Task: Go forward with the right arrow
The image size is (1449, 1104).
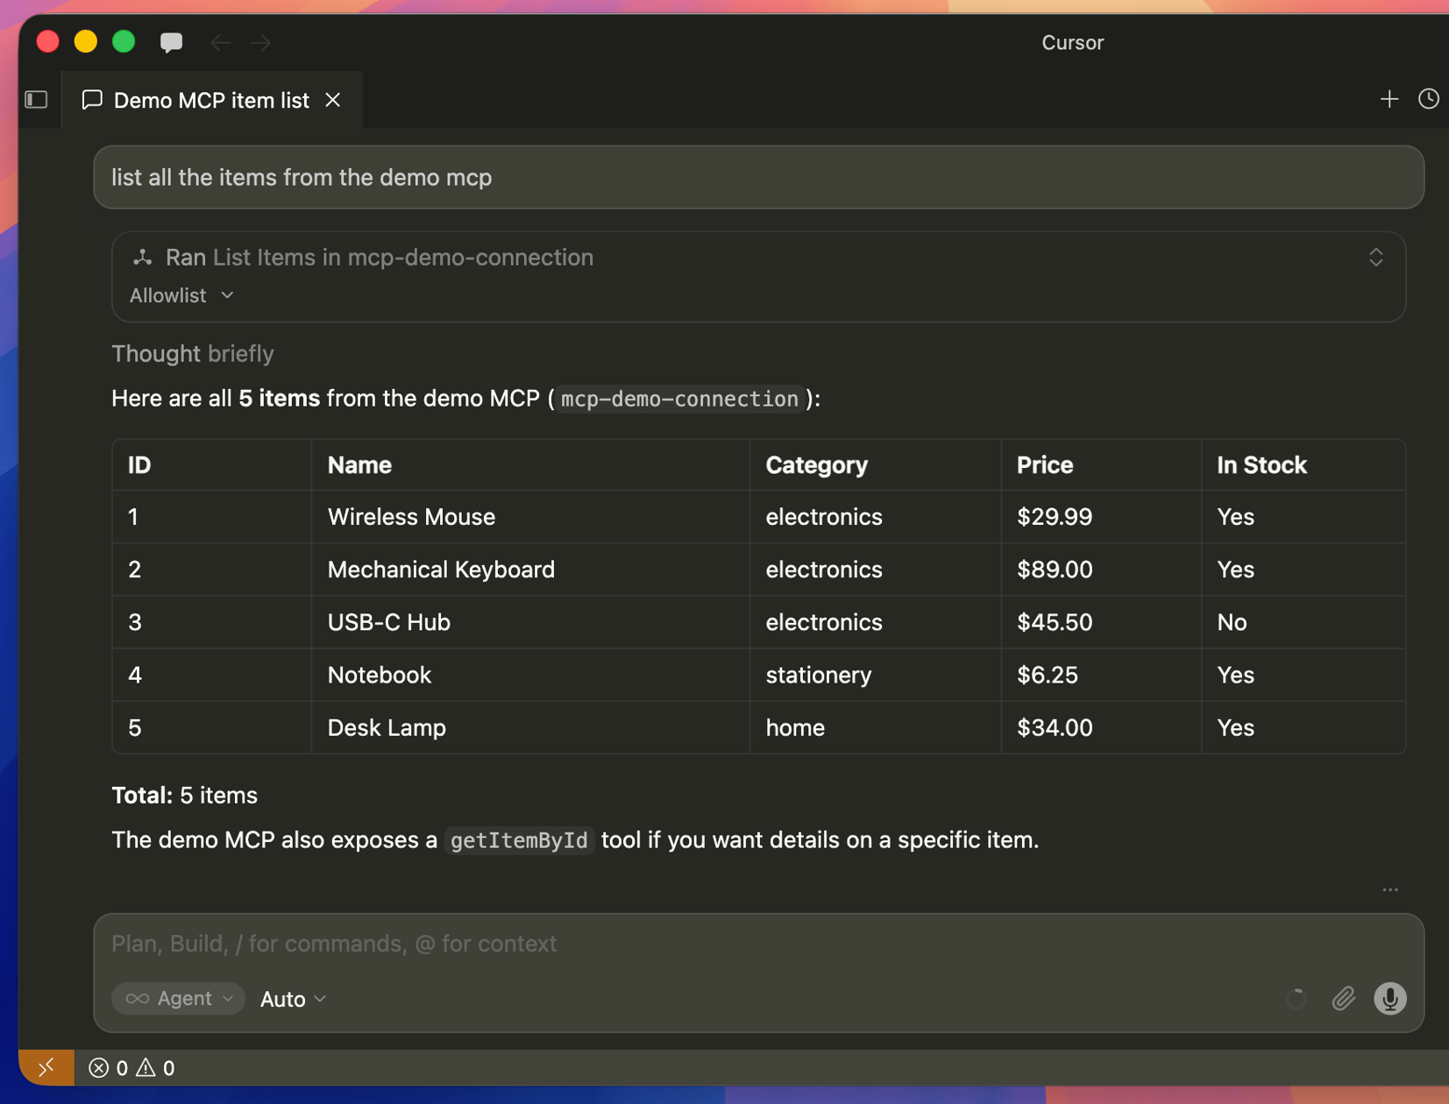Action: pos(260,42)
